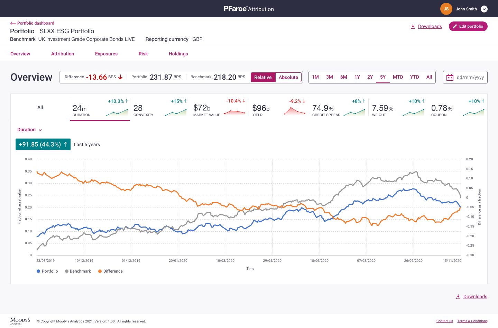
Task: Open the Contact us footer link
Action: tap(445, 321)
